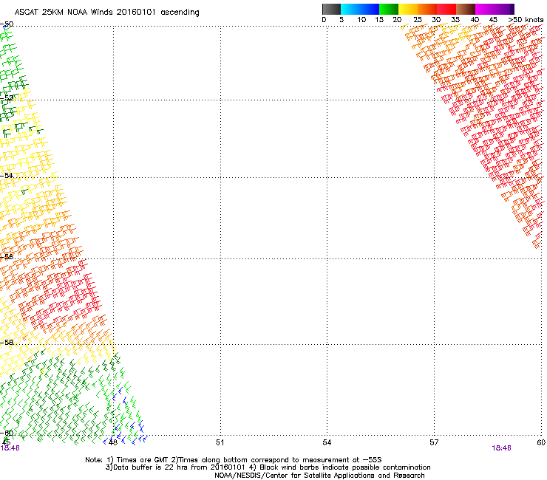Select the gray 0-5 knots color bar segment

coord(331,9)
